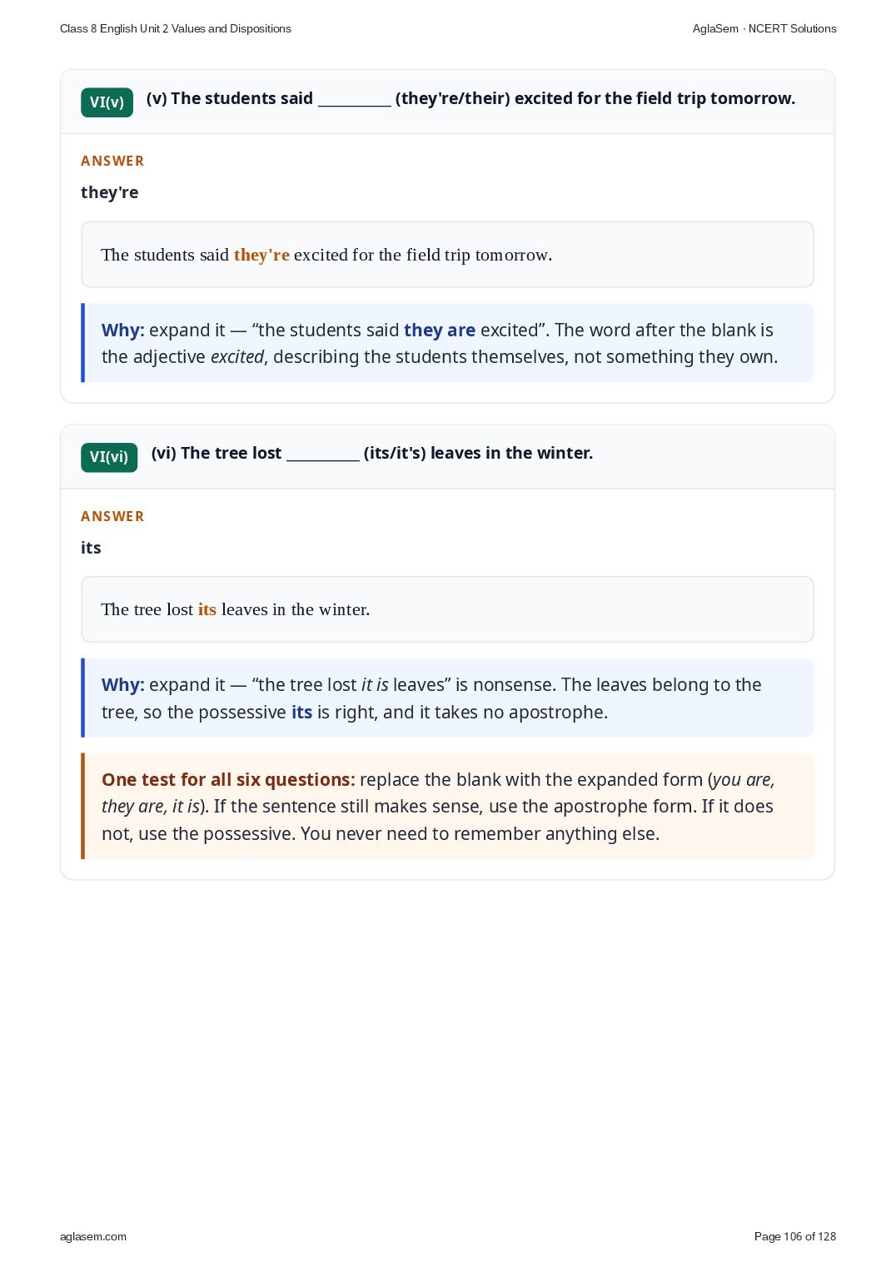Image resolution: width=896 pixels, height=1267 pixels.
Task: Click the italic "excited" word in the explanation
Action: point(237,356)
